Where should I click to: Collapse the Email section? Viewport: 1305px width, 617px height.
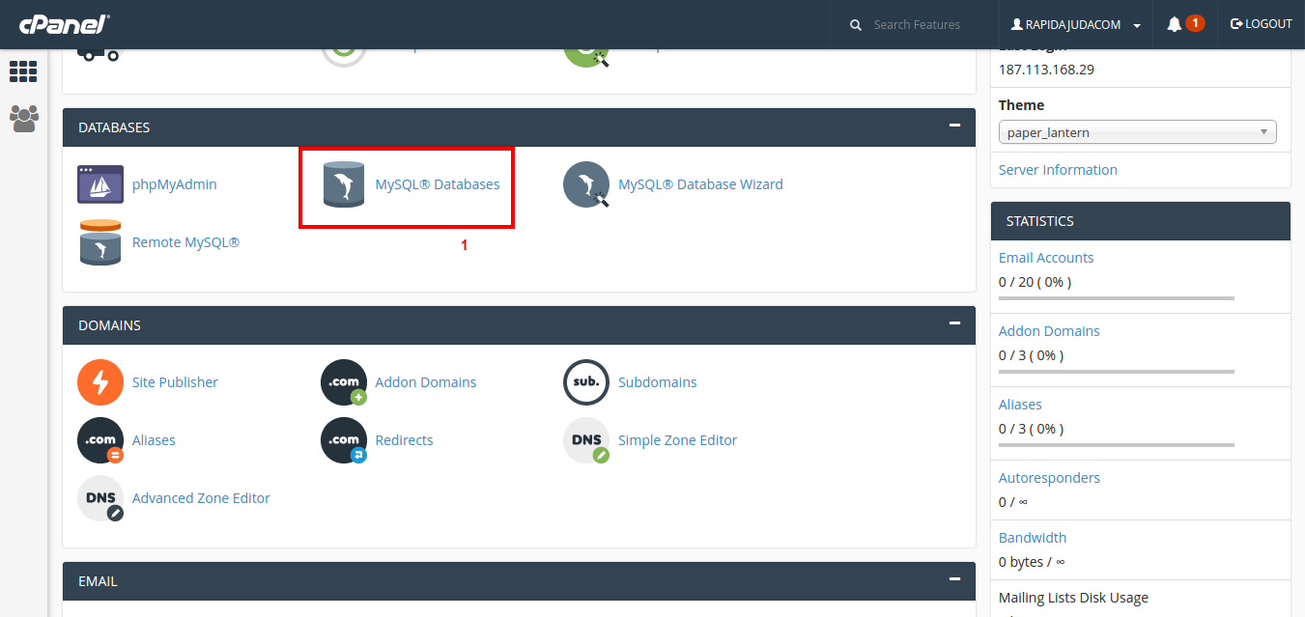[954, 579]
